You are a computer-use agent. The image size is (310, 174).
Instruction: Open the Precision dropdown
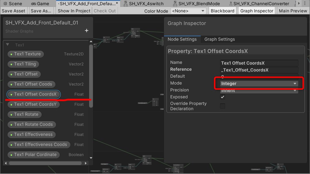259,90
